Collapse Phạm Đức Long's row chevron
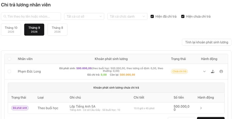 point(204,71)
